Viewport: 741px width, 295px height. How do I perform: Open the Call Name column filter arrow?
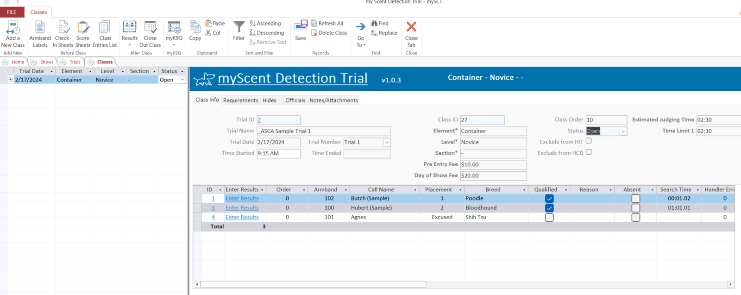415,190
